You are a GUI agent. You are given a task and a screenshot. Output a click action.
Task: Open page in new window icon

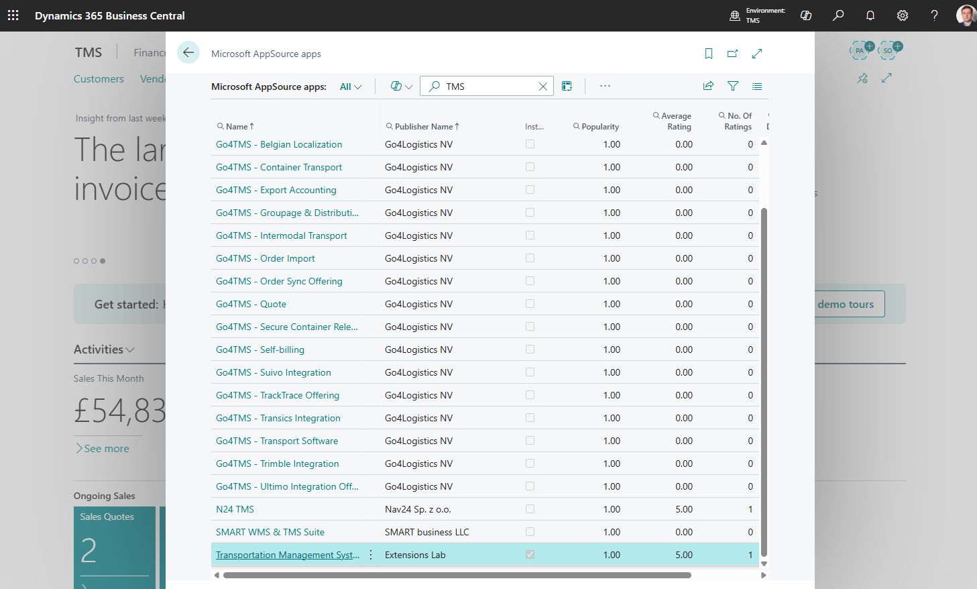click(732, 54)
